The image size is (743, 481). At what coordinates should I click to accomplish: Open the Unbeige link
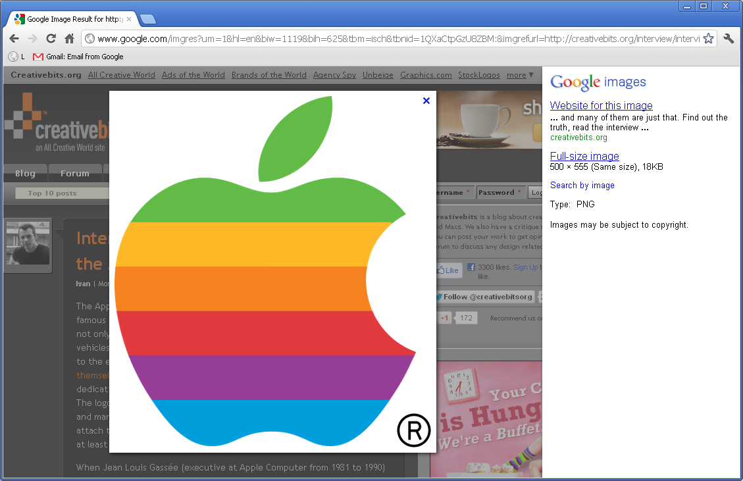pos(378,75)
